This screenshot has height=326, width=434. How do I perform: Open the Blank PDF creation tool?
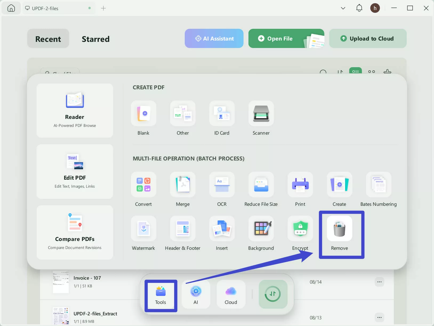(143, 113)
